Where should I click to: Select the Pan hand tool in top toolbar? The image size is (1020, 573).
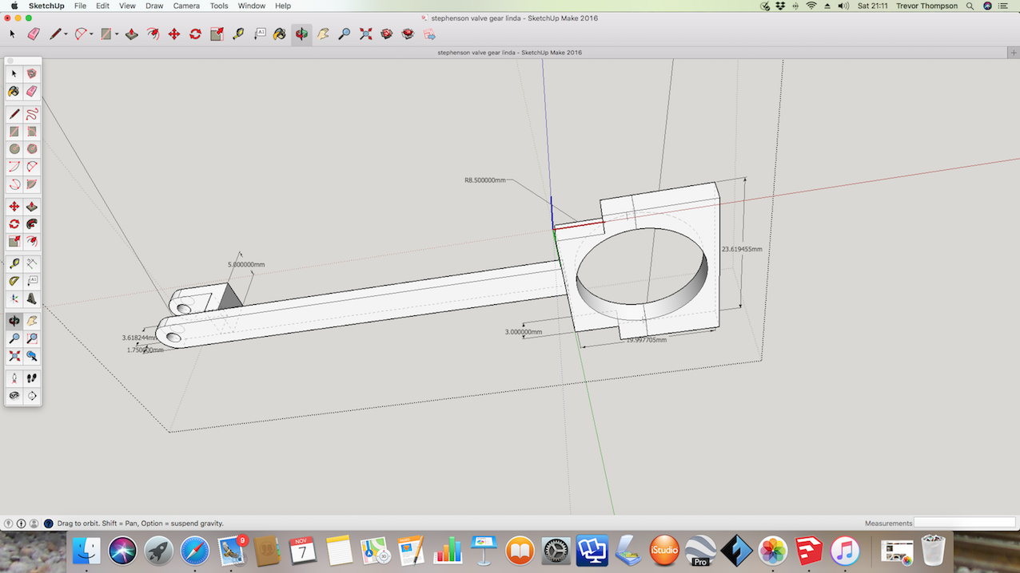point(323,34)
